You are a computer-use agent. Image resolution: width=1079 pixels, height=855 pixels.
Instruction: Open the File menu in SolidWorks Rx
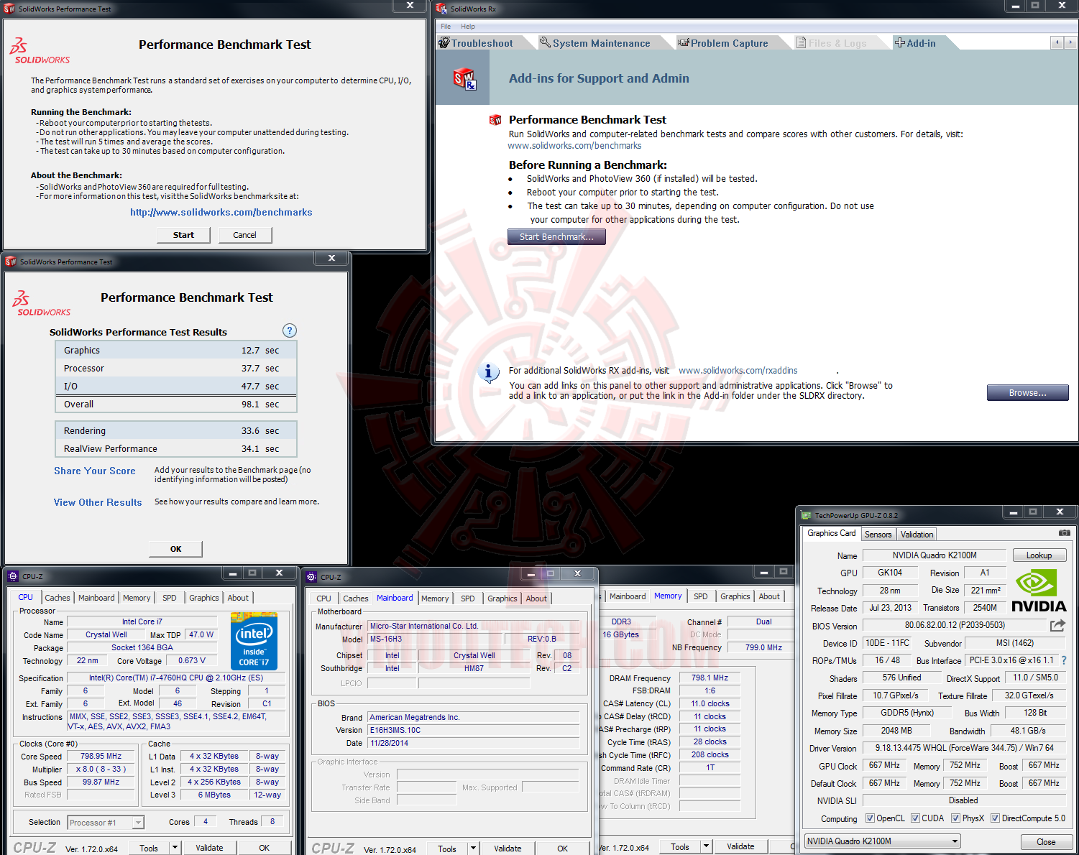point(446,27)
